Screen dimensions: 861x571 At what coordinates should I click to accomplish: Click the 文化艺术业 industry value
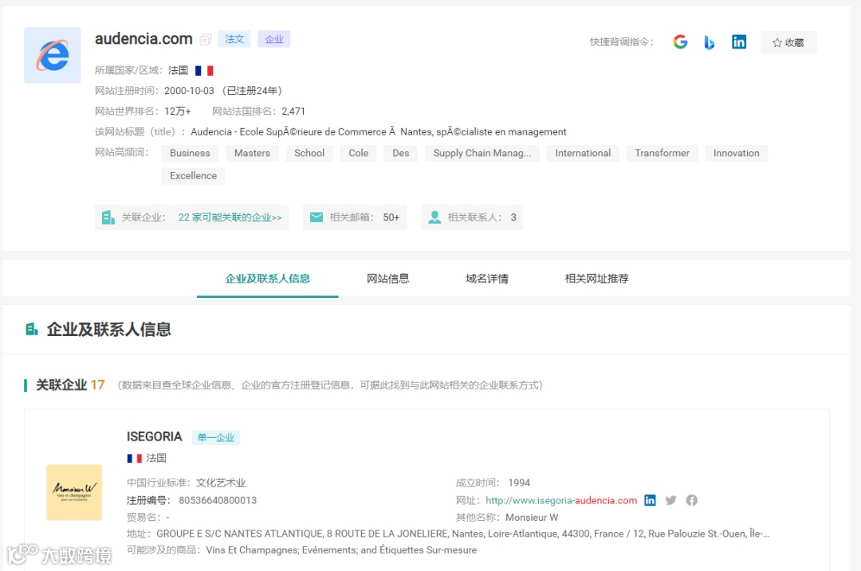[221, 483]
